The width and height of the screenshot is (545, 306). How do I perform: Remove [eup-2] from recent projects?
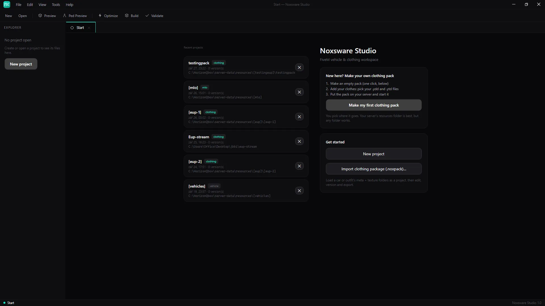point(299,166)
